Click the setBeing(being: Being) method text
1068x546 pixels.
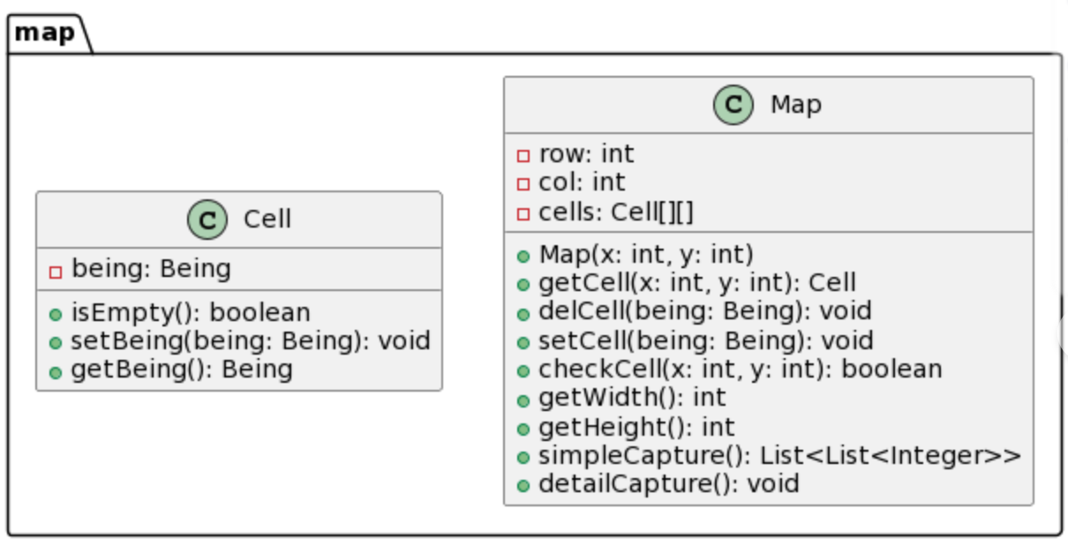[x=250, y=341]
